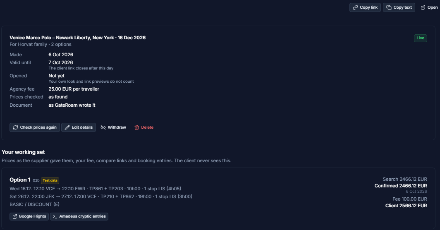Select the Option 1 heading

[x=20, y=180]
